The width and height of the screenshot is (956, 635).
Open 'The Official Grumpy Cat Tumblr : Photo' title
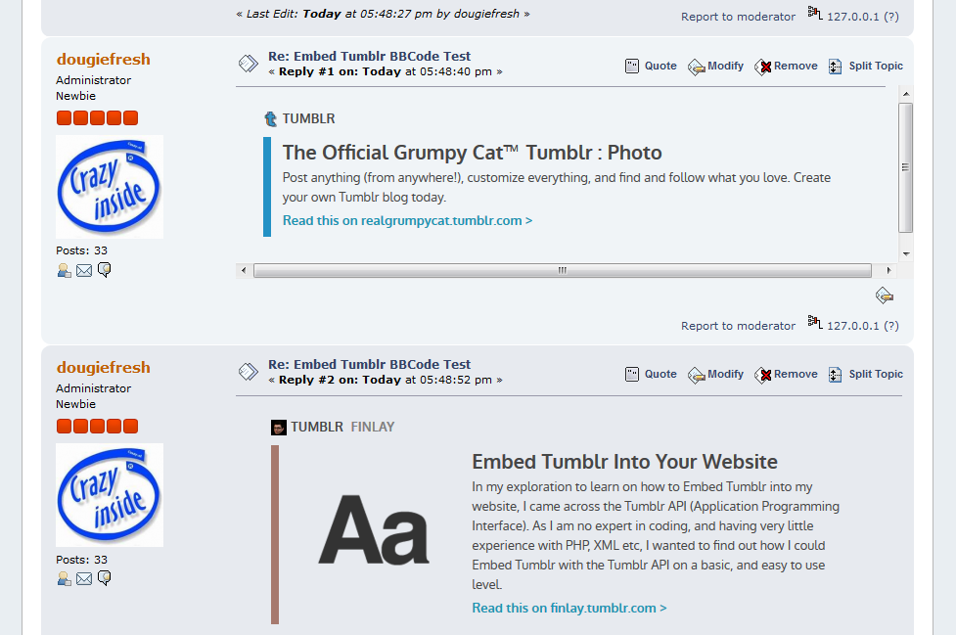click(472, 153)
